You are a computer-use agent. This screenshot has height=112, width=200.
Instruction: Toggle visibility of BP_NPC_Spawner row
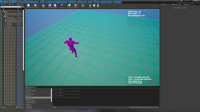[x=1, y=13]
